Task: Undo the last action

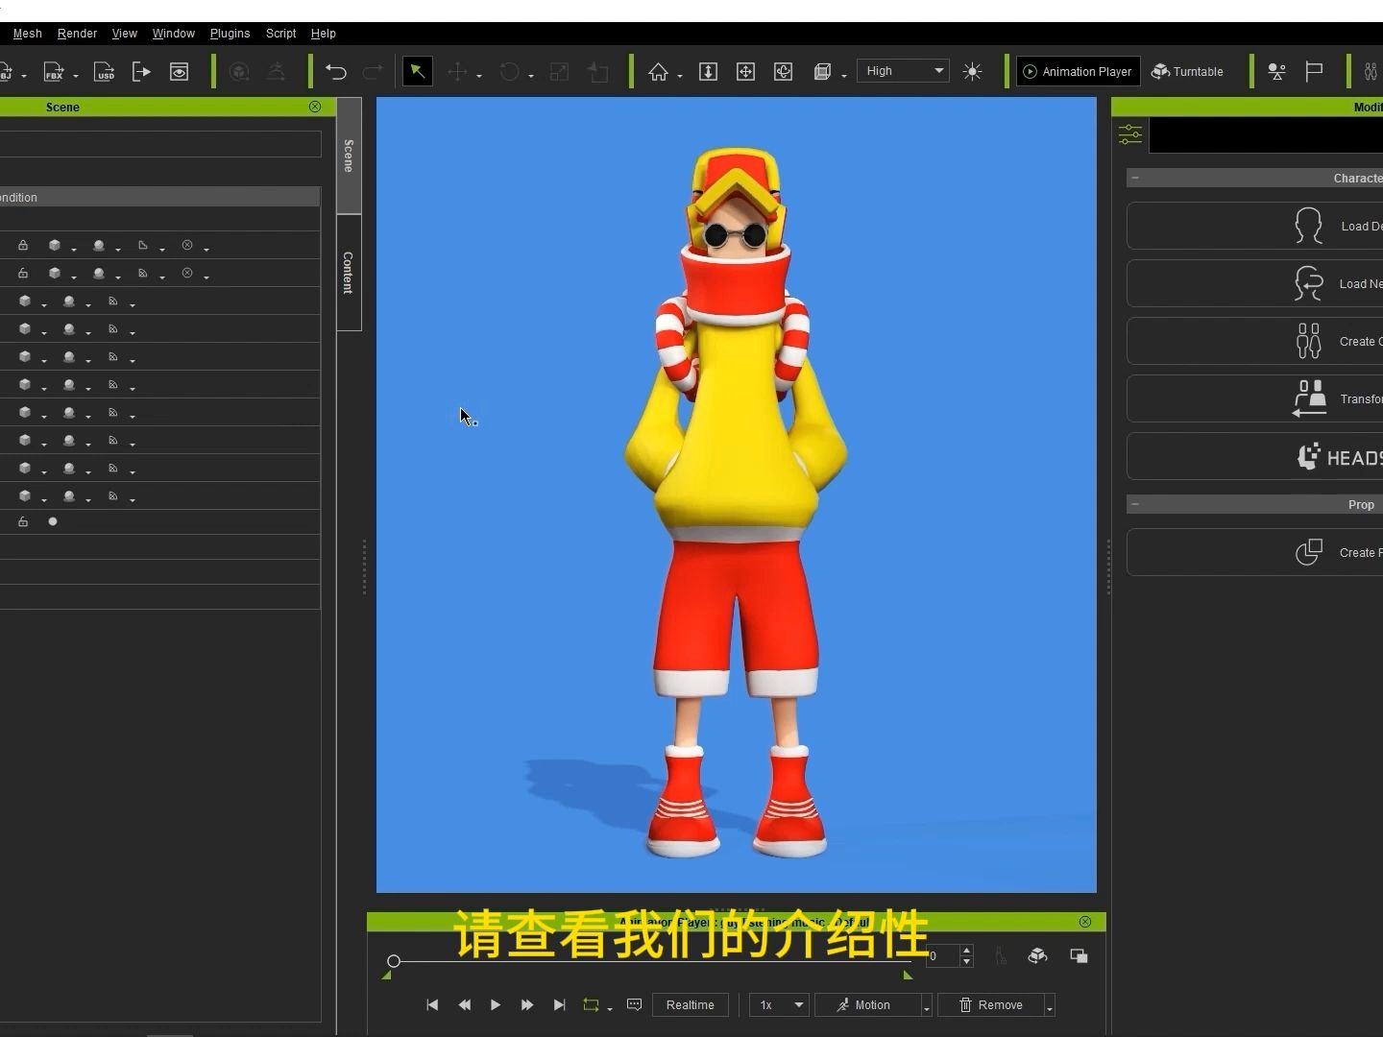Action: 335,72
